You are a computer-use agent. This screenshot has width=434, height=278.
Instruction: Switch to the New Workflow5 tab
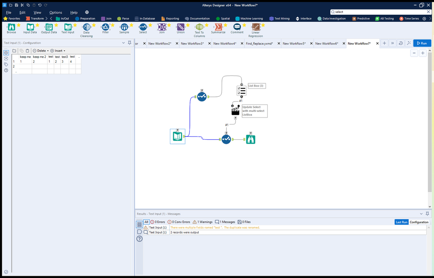294,43
